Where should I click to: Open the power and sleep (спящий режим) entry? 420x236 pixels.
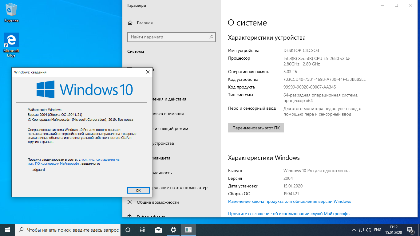[187, 128]
